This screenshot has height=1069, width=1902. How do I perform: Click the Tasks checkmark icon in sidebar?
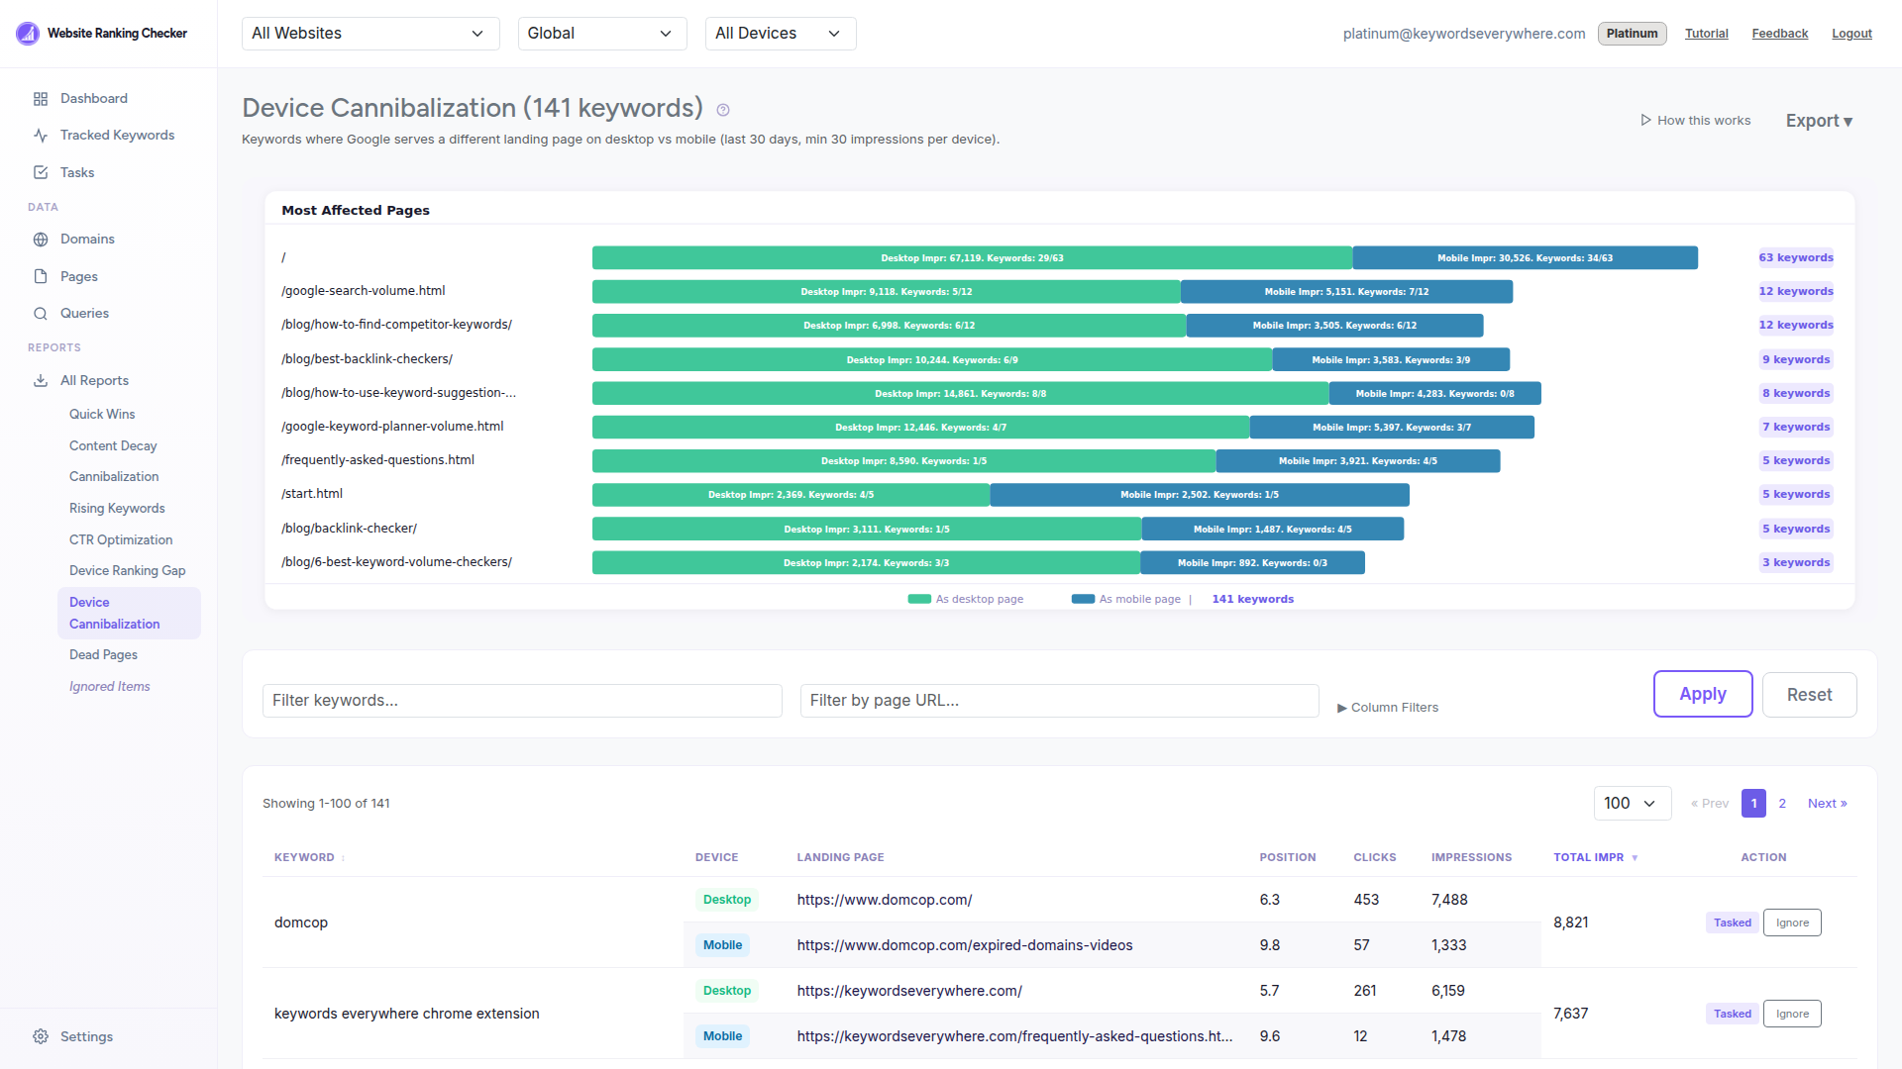[41, 171]
